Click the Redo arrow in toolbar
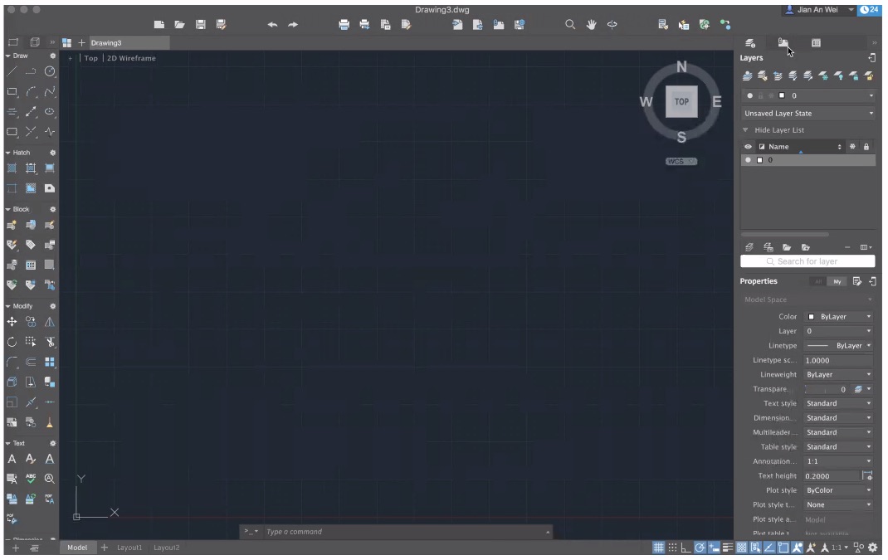Viewport: 888px width, 560px height. [x=293, y=24]
